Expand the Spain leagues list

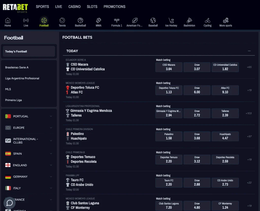pyautogui.click(x=51, y=153)
